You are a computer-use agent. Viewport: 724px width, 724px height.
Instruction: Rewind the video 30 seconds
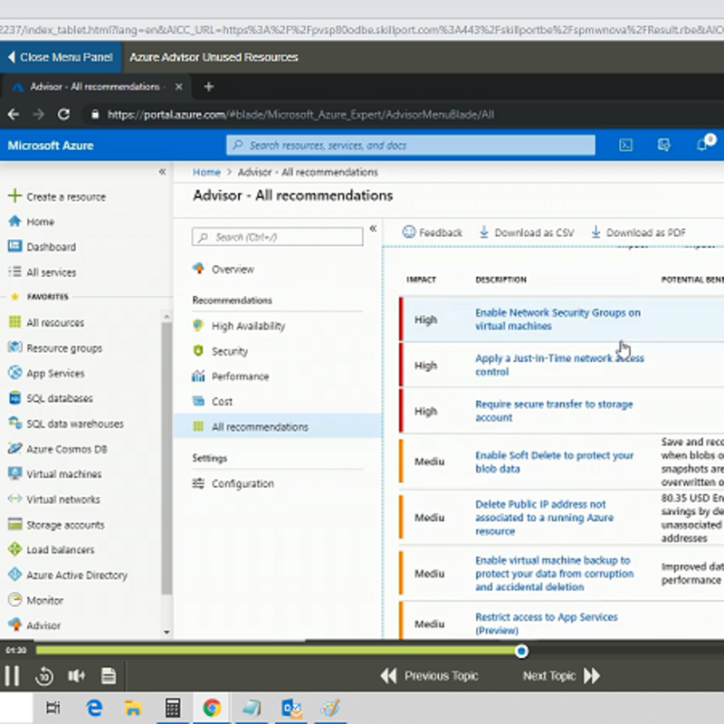[x=44, y=676]
